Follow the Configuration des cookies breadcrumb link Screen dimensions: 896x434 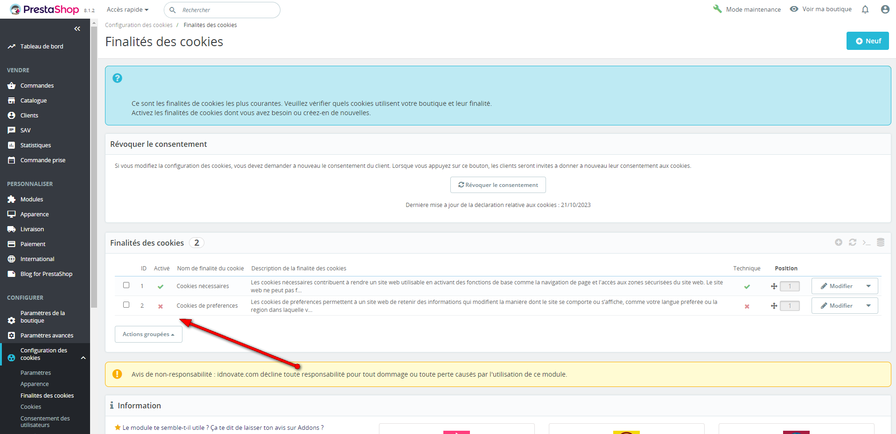[x=139, y=25]
